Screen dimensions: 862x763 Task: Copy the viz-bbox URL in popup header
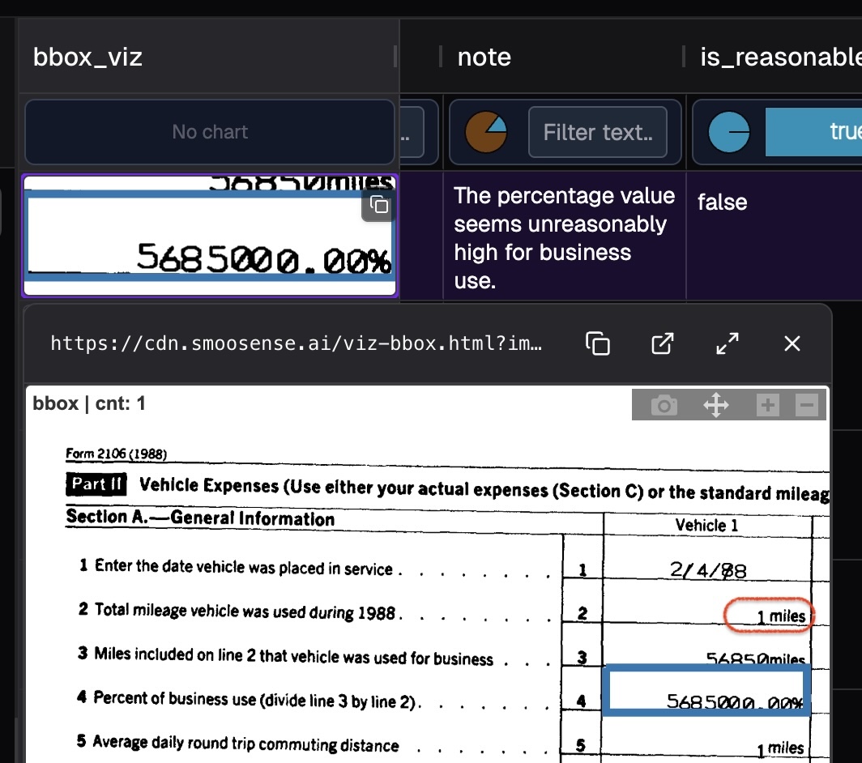pyautogui.click(x=598, y=343)
